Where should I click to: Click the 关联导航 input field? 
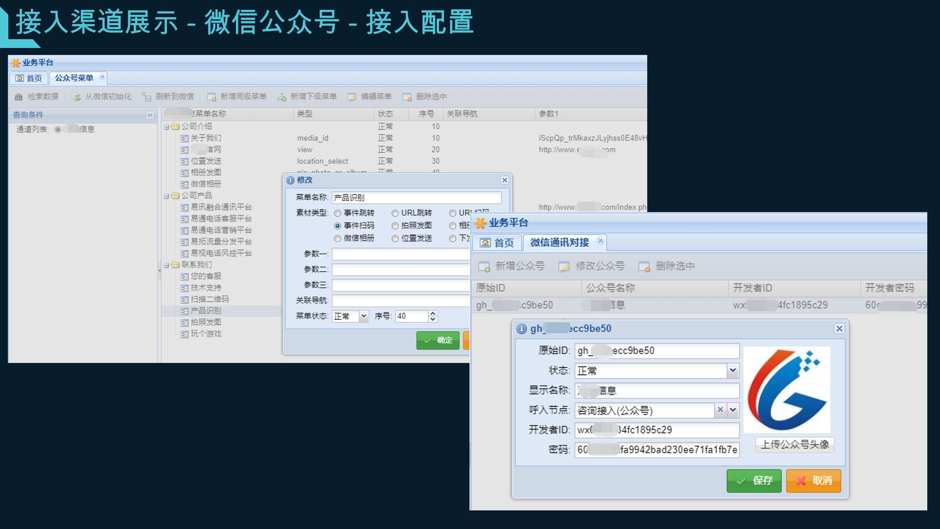click(400, 301)
